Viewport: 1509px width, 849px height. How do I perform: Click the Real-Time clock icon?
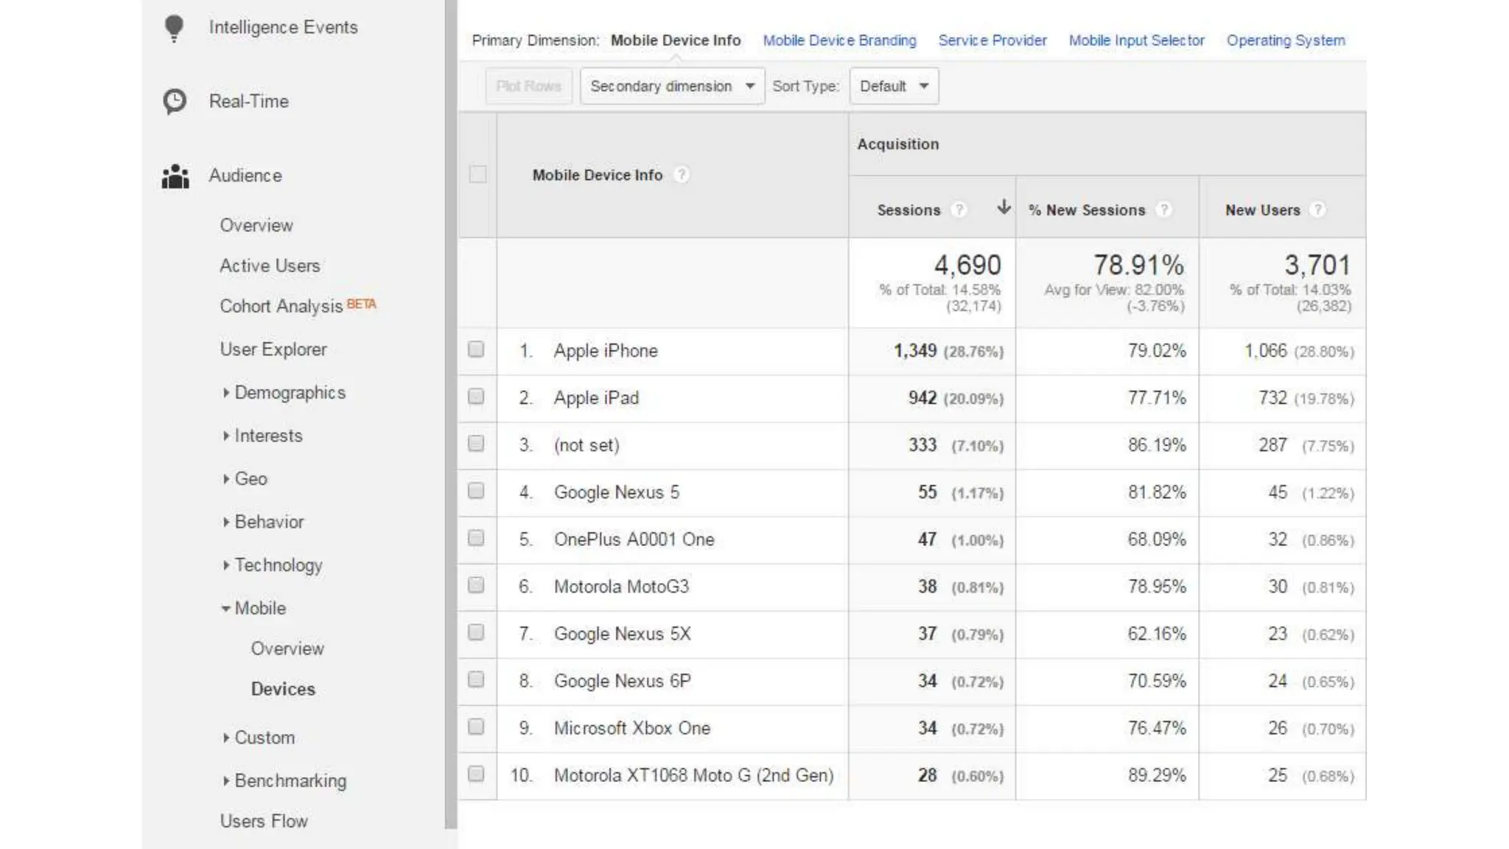pyautogui.click(x=175, y=101)
